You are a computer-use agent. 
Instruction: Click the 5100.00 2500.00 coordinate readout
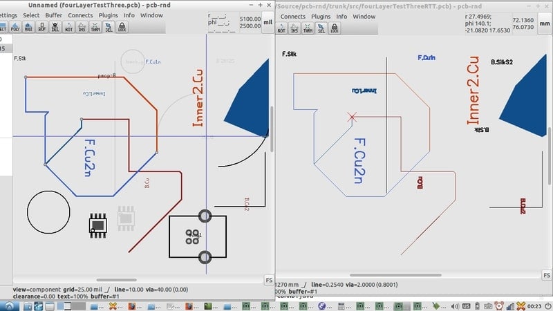(x=250, y=22)
